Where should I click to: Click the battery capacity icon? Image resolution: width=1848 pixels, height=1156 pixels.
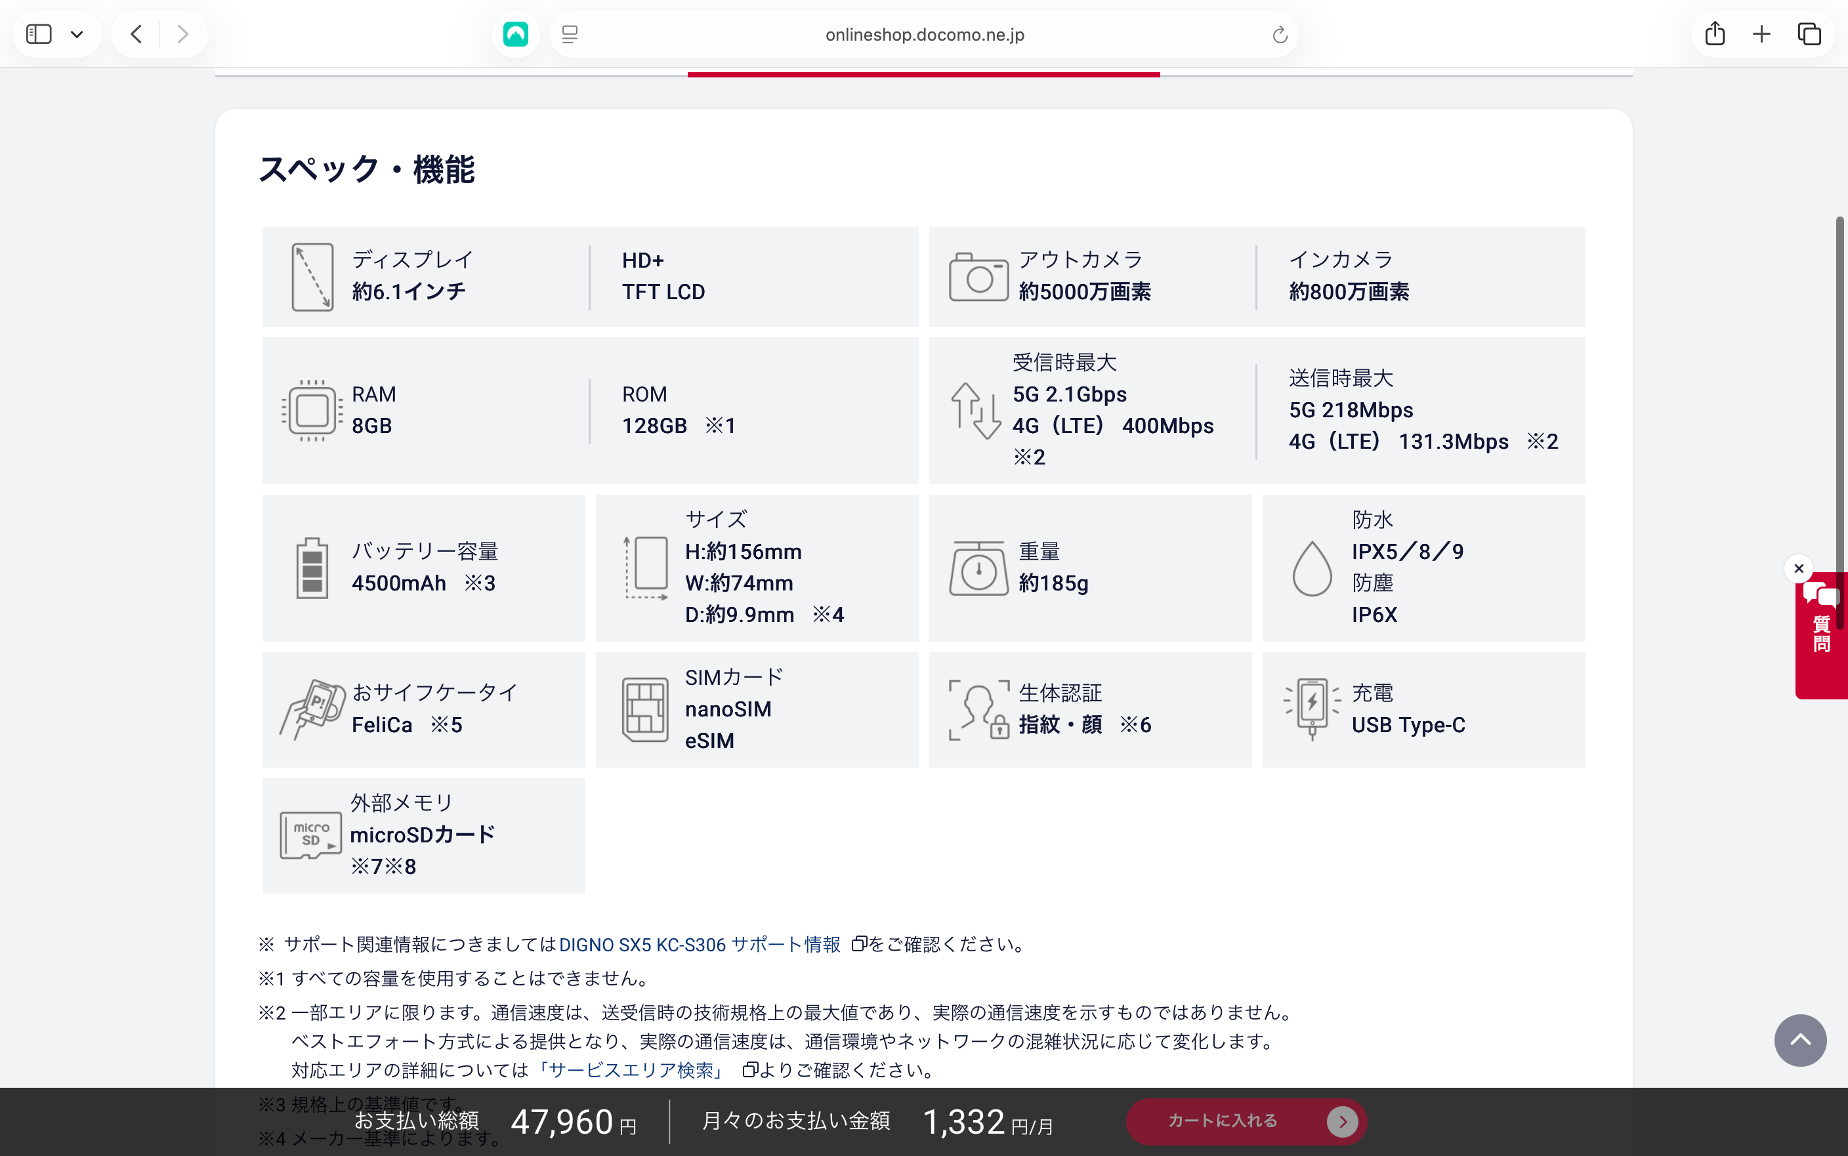coord(312,568)
